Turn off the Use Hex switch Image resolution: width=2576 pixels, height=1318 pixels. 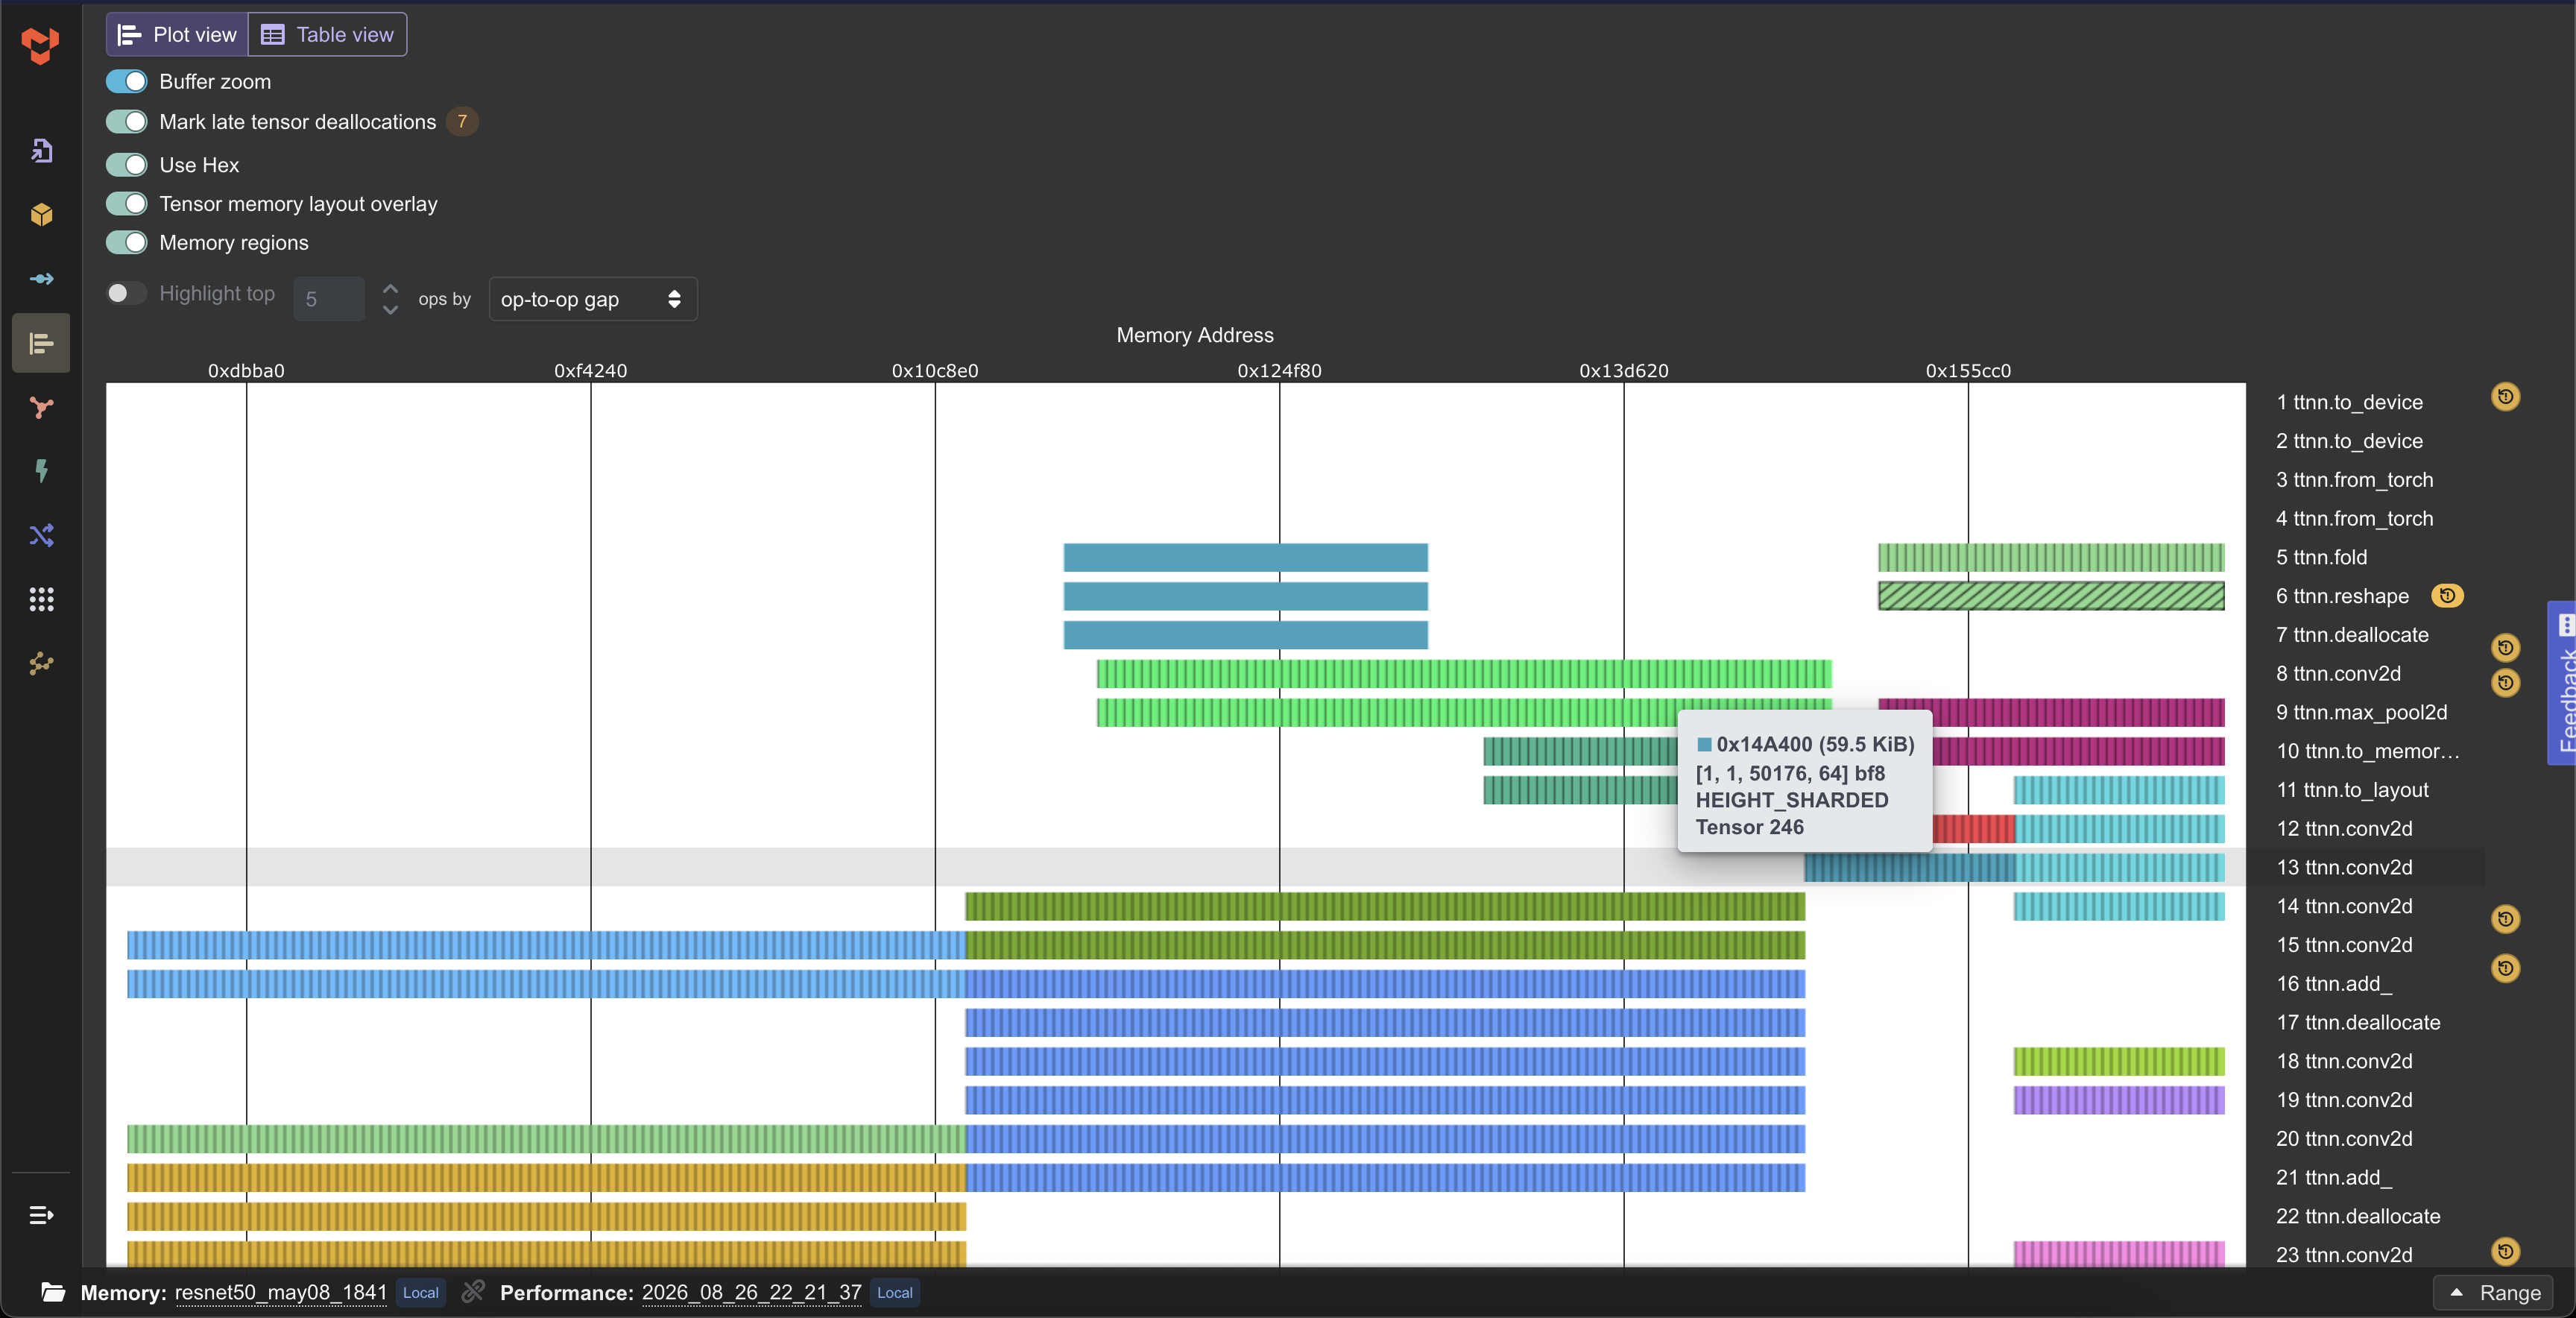[x=127, y=164]
